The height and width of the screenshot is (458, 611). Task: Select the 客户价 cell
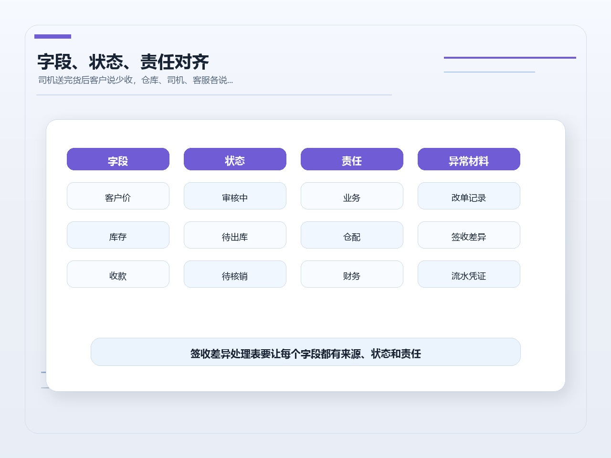point(118,196)
